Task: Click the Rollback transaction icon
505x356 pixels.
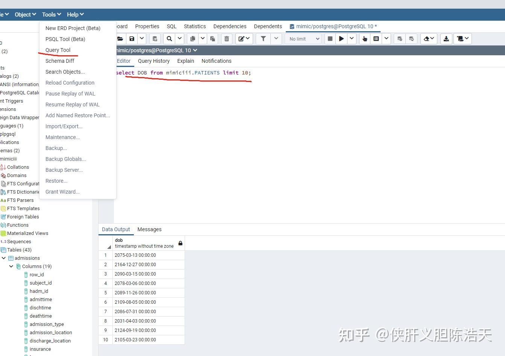Action: point(411,39)
